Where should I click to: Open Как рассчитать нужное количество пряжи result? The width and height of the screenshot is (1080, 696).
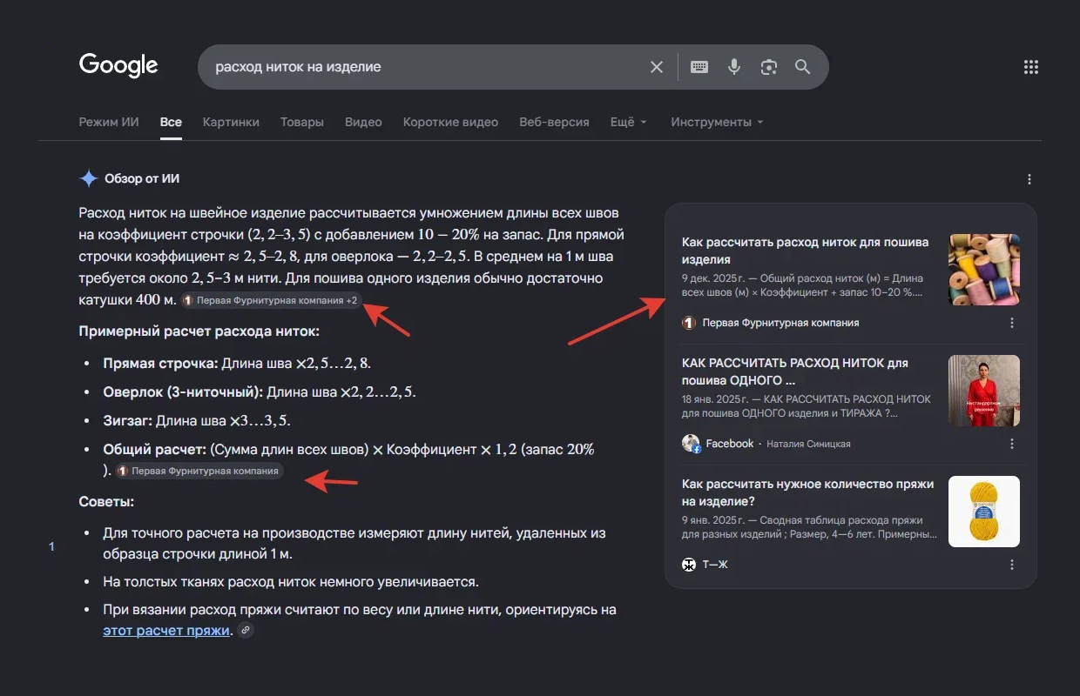click(x=807, y=492)
